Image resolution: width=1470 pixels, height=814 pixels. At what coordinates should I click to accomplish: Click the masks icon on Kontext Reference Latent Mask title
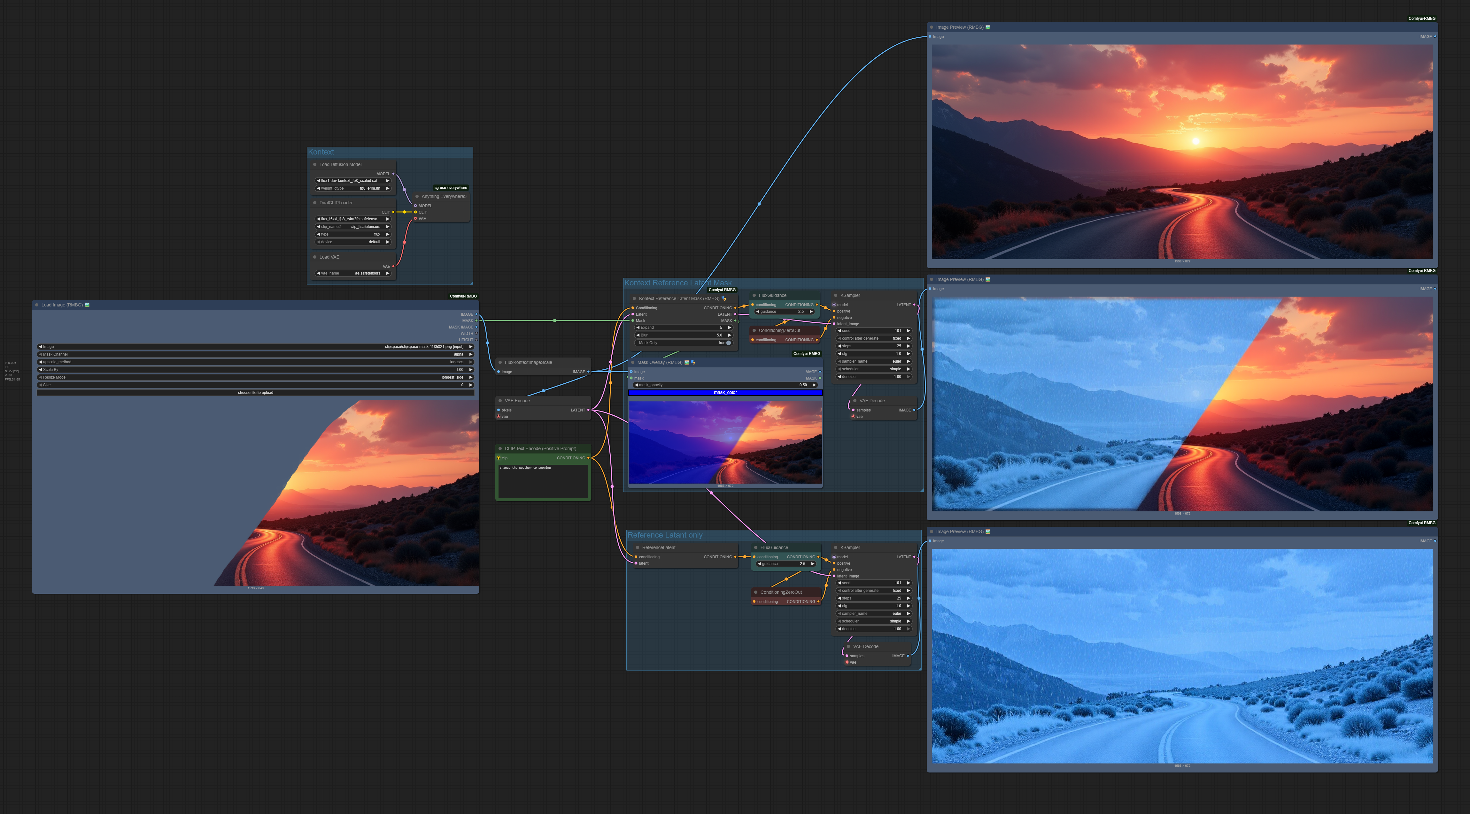(723, 299)
